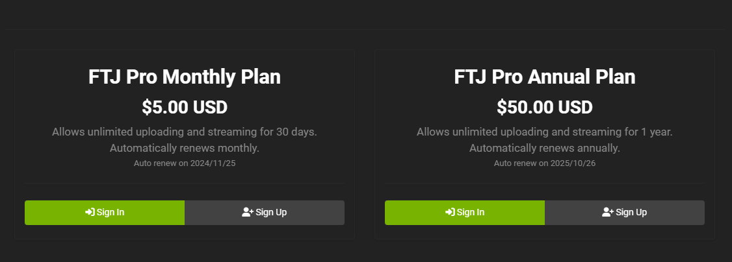Click the Sign In button under Annual Plan
The width and height of the screenshot is (732, 262).
[x=465, y=213]
